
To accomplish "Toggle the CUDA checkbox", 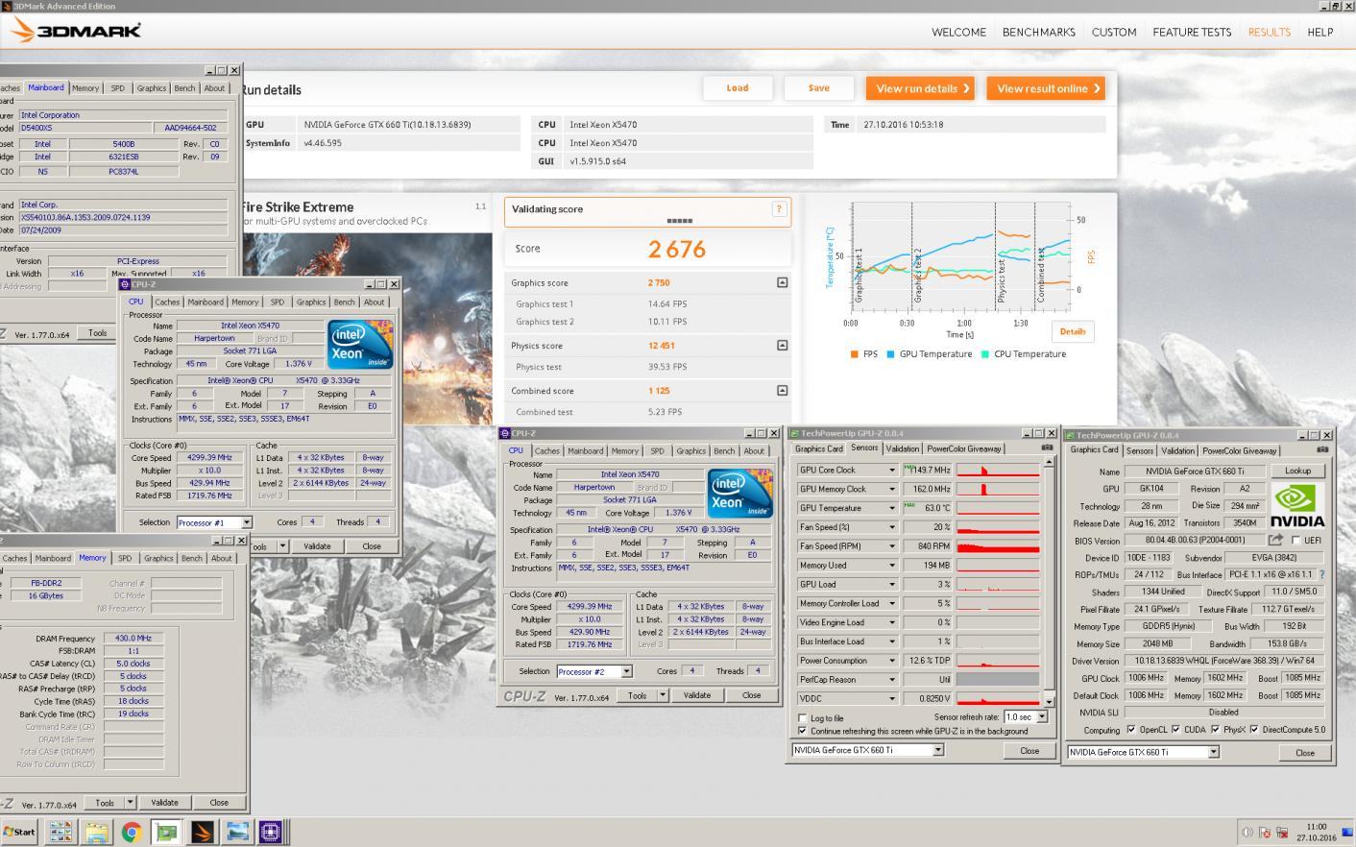I will pyautogui.click(x=1174, y=730).
